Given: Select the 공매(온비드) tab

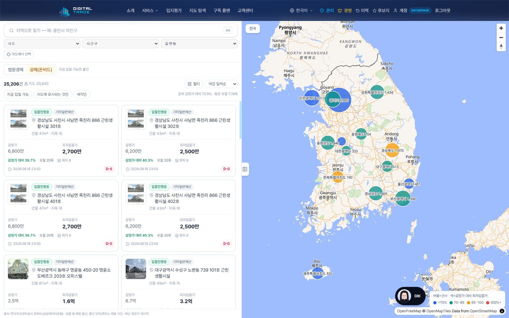Looking at the screenshot, I should point(41,70).
